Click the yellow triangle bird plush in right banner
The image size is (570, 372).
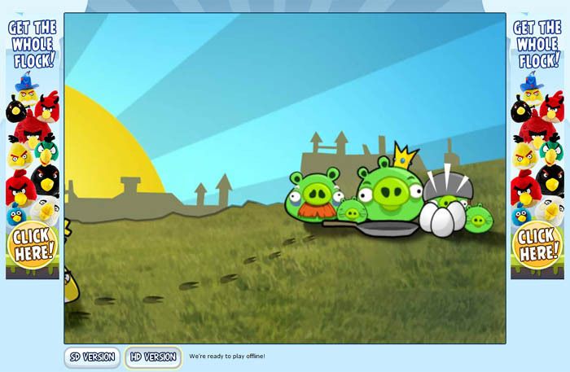pos(524,156)
